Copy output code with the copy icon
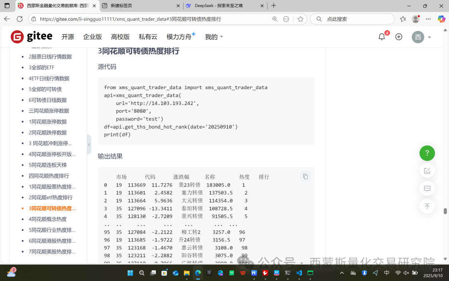Screen dimensions: 449x281 click(x=305, y=177)
